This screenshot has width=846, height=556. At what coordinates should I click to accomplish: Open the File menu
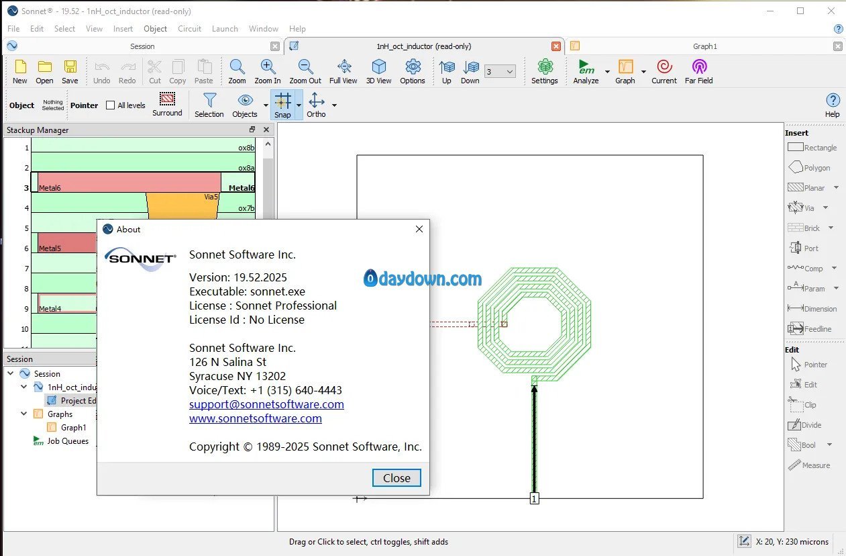coord(13,29)
